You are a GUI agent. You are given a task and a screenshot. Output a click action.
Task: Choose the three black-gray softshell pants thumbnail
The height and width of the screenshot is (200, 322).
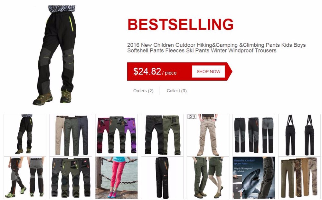point(254,135)
